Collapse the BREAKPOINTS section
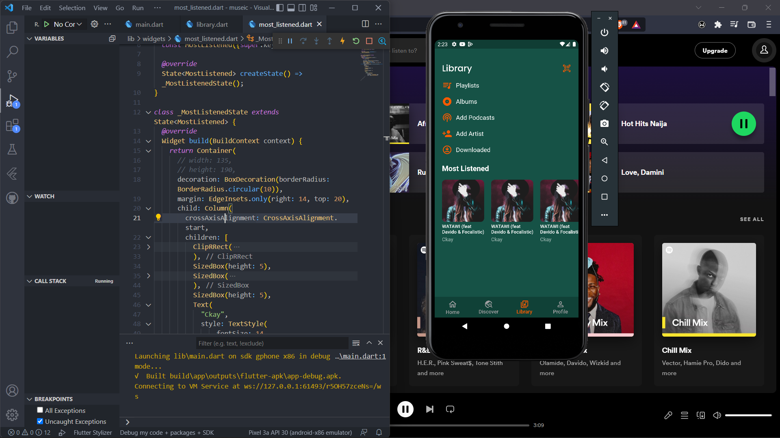 pyautogui.click(x=29, y=399)
